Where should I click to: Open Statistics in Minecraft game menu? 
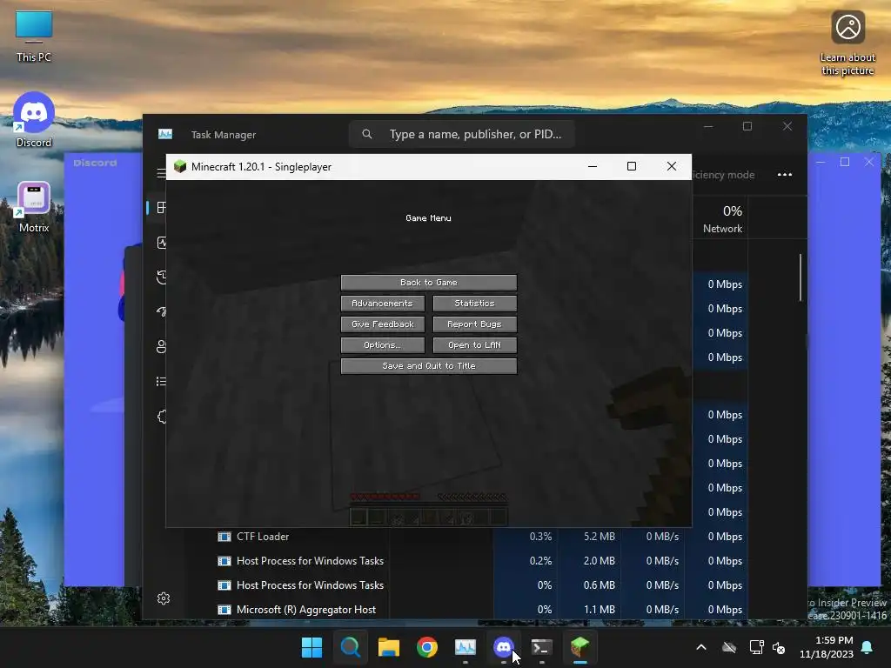474,304
